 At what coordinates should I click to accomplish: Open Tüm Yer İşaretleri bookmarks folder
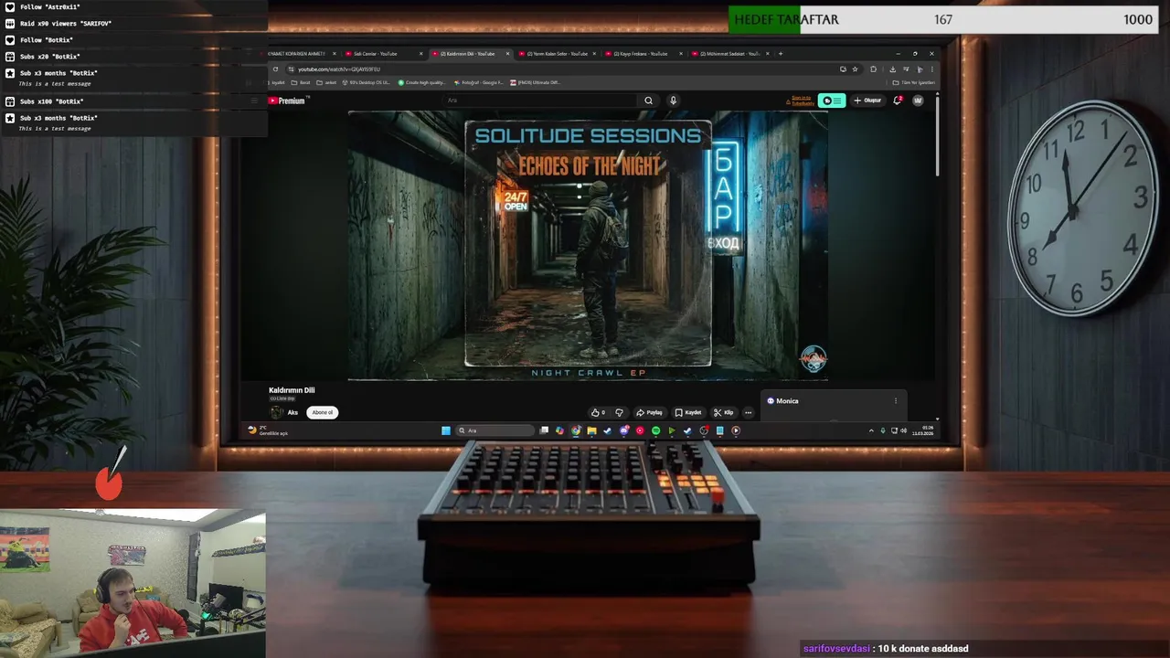pyautogui.click(x=914, y=82)
